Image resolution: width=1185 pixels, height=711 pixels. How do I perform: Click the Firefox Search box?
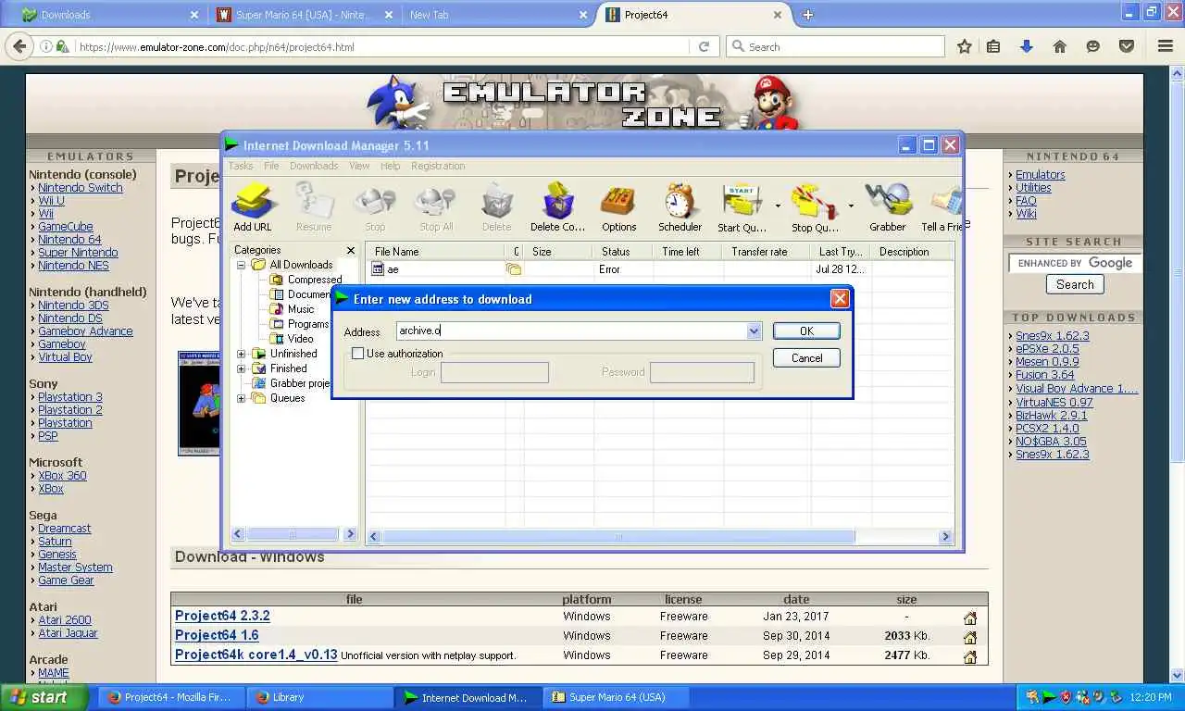coord(835,46)
